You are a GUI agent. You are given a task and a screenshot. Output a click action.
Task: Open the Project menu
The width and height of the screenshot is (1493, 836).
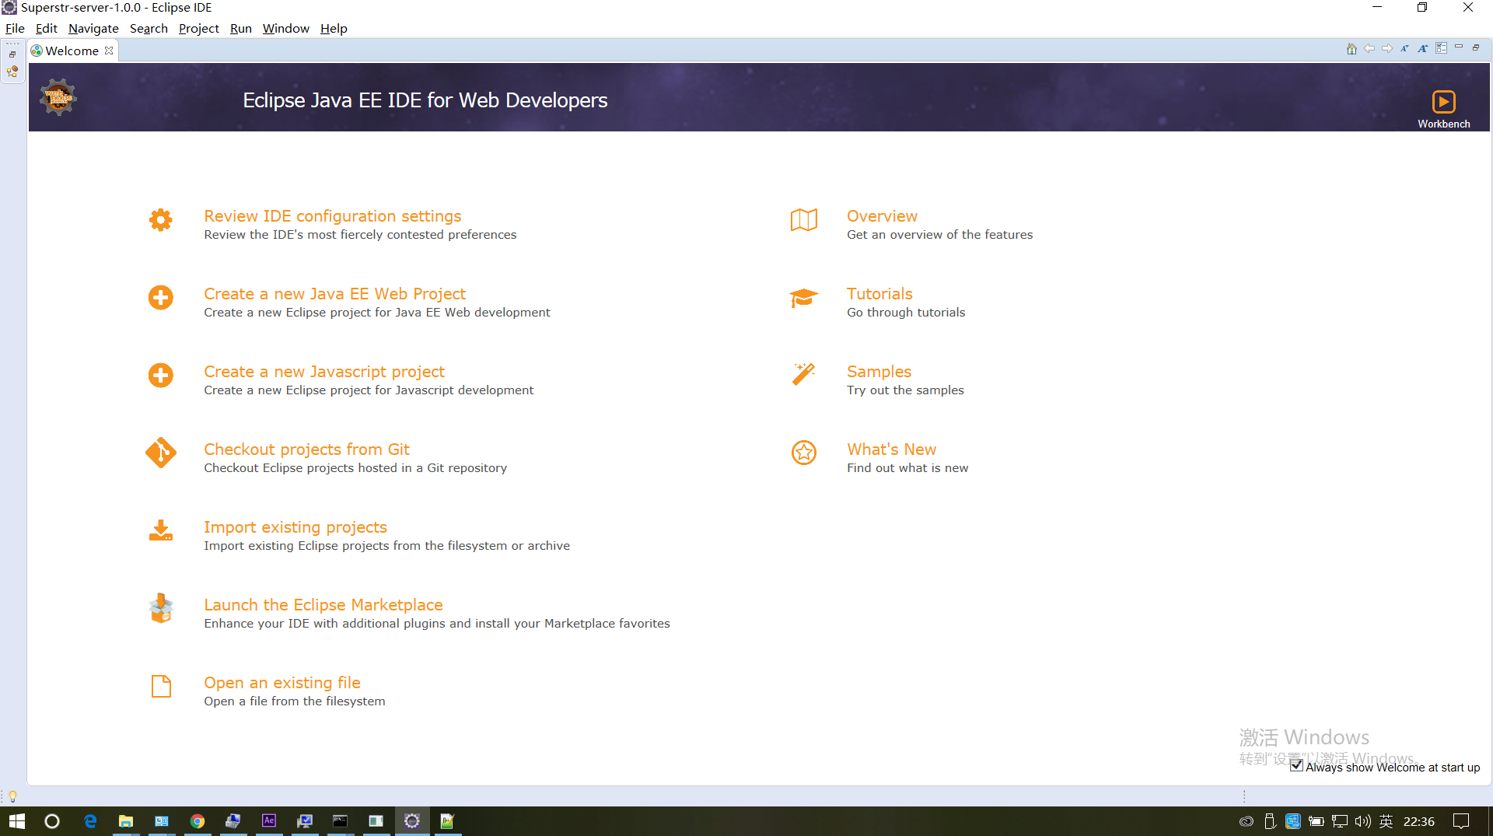click(198, 28)
